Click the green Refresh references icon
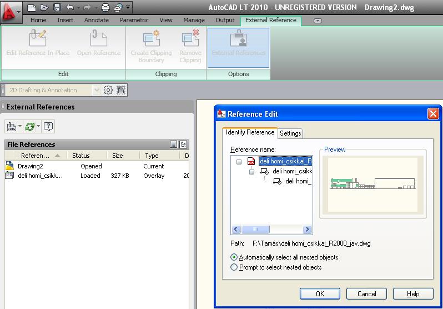 (x=29, y=127)
